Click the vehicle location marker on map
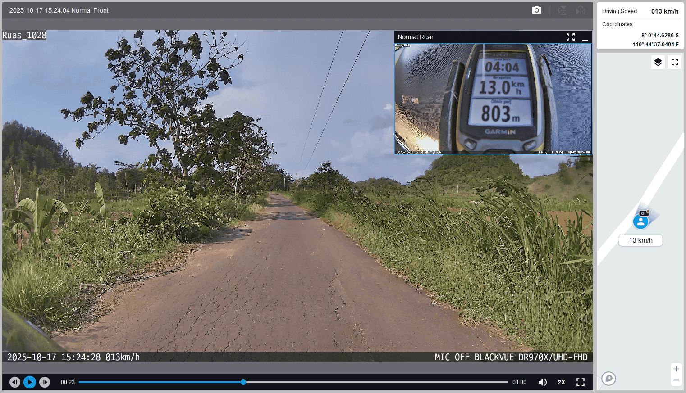Screen dimensions: 686x393 point(640,221)
